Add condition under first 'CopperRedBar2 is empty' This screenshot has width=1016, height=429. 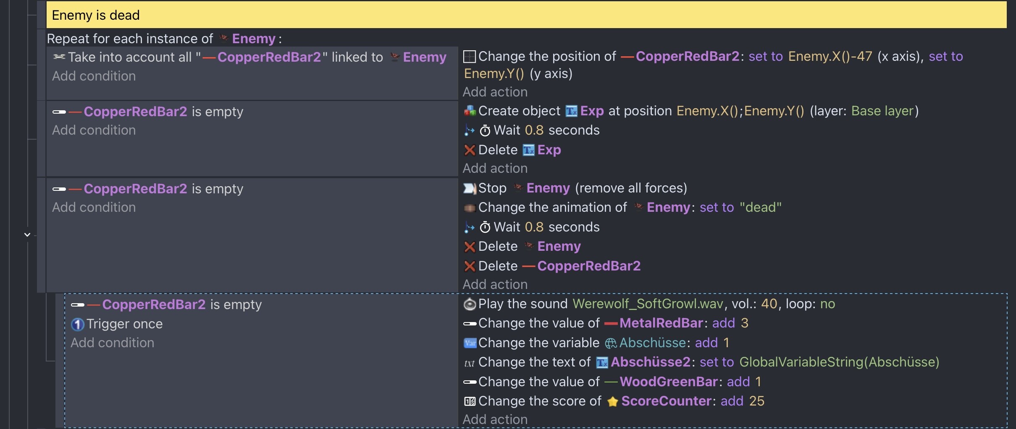(94, 130)
